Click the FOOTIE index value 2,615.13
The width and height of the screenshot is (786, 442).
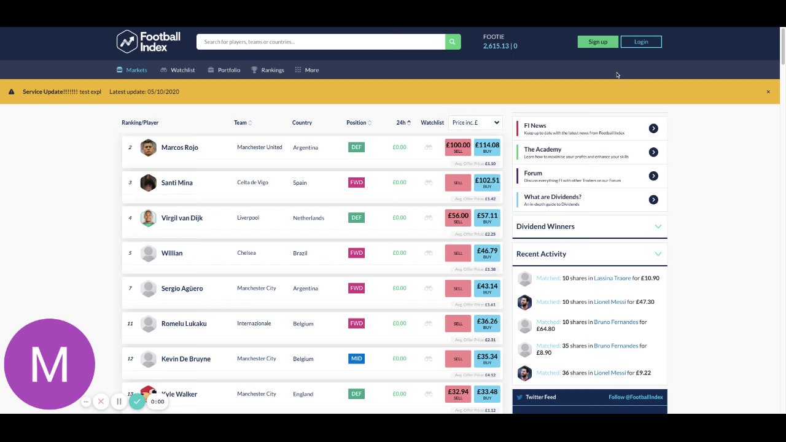point(496,46)
